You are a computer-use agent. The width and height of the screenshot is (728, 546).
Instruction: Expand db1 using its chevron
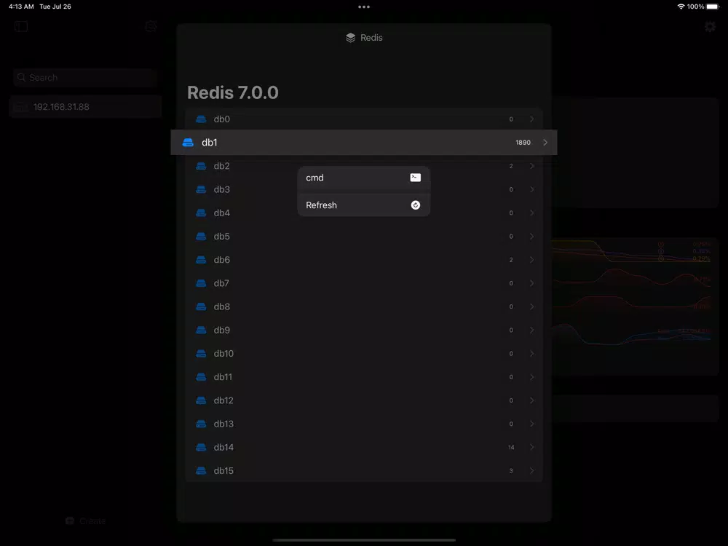coord(545,143)
